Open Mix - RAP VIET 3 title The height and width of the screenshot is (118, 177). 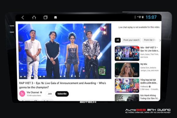click(150, 49)
